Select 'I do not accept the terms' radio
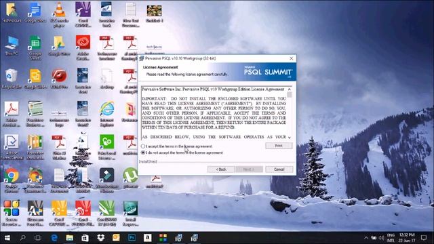 pos(143,152)
